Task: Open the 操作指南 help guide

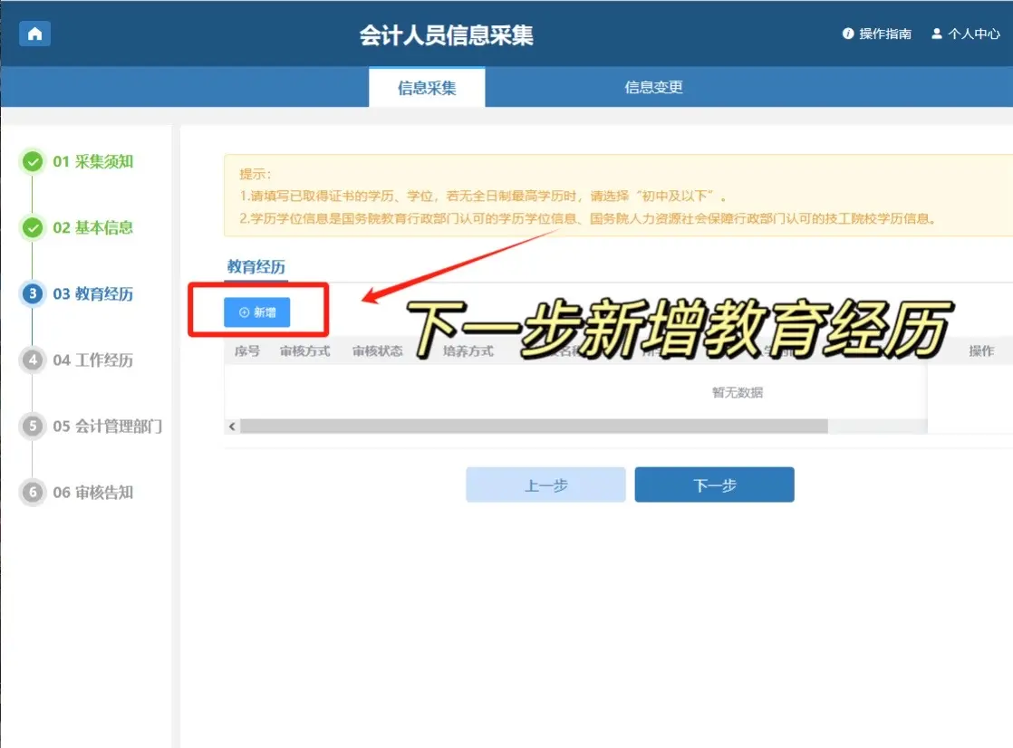Action: point(876,34)
